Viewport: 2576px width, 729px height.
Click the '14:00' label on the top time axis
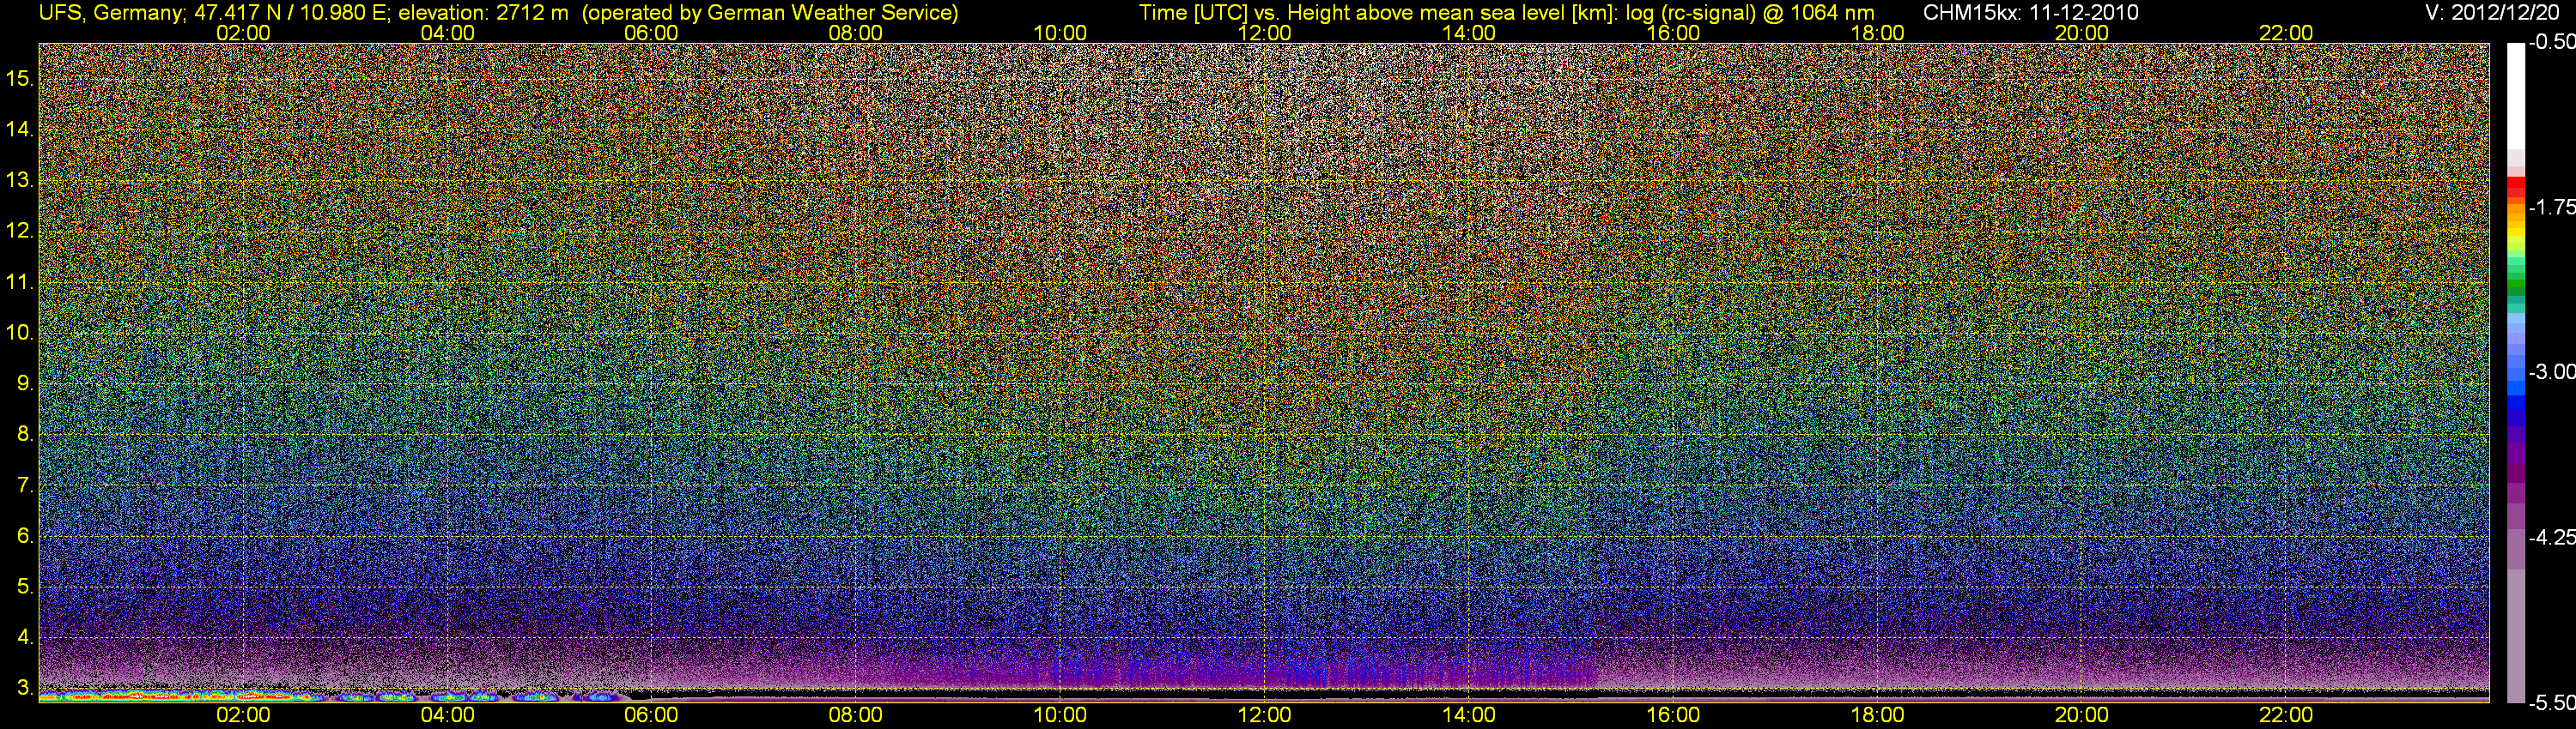[1469, 33]
